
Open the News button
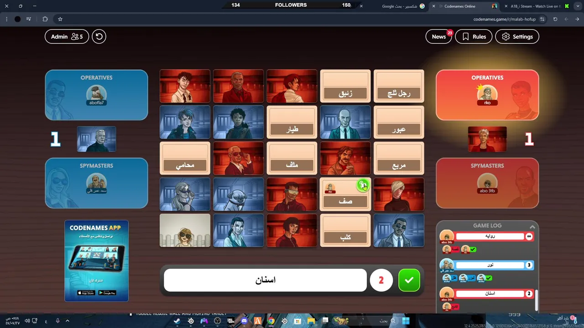[439, 36]
